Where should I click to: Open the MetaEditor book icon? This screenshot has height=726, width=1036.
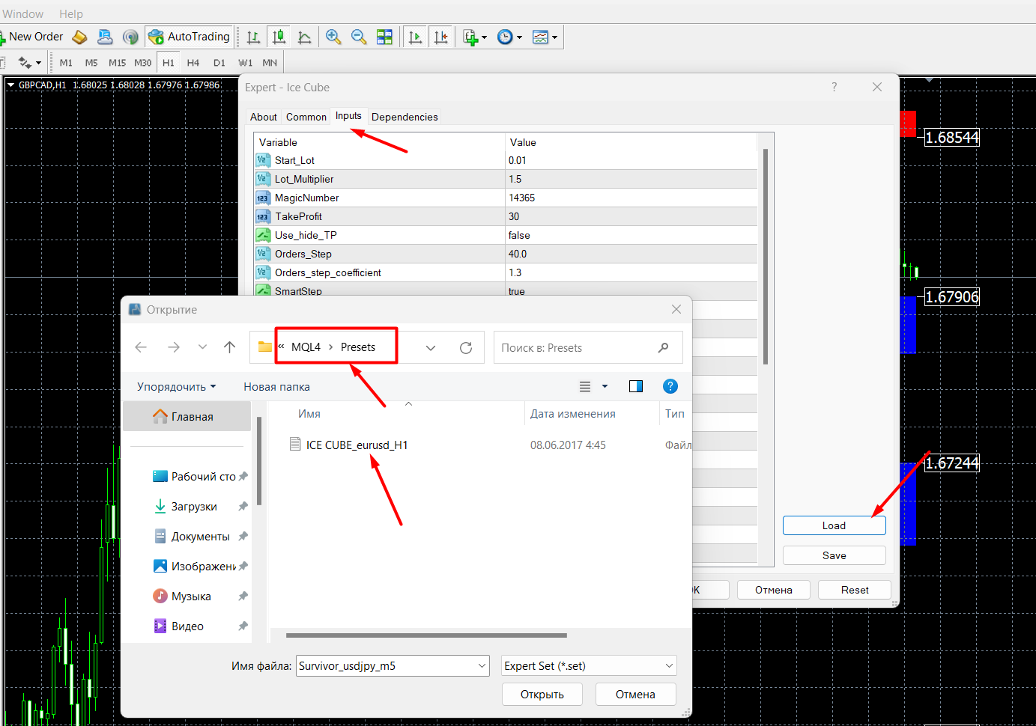tap(79, 37)
